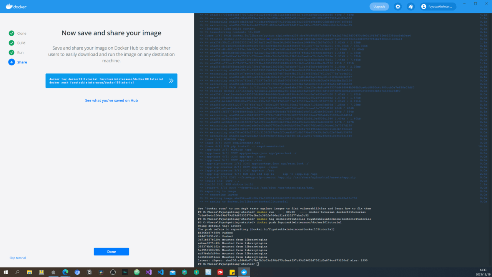Open 'See what you've saved on Hub' link
The image size is (492, 277).
[x=111, y=100]
